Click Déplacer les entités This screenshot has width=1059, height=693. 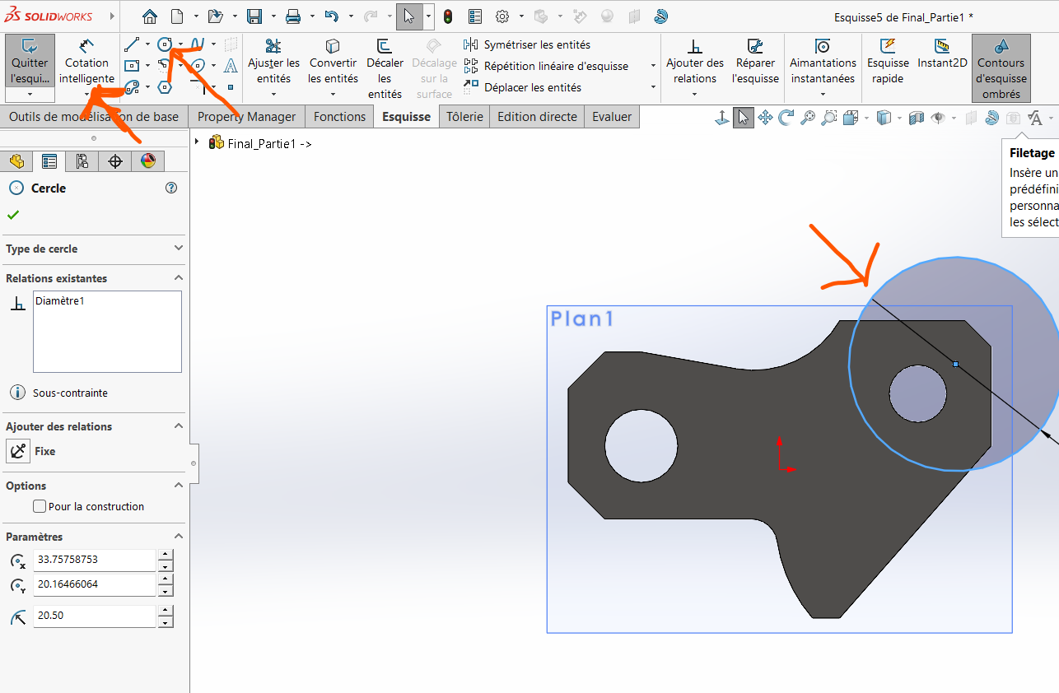[x=523, y=87]
